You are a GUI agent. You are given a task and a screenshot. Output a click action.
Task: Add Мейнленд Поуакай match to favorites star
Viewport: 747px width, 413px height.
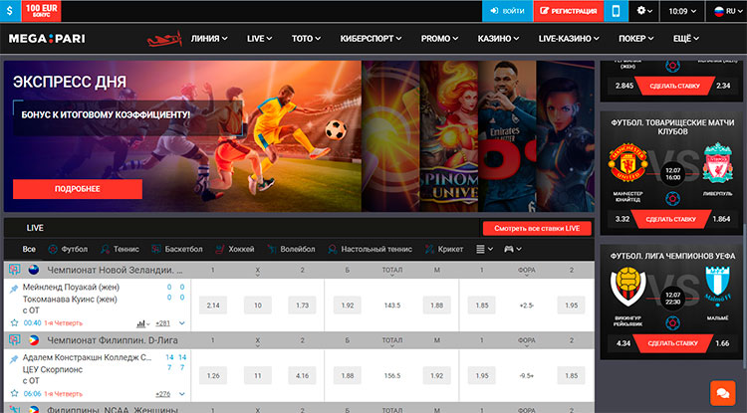[x=14, y=323]
